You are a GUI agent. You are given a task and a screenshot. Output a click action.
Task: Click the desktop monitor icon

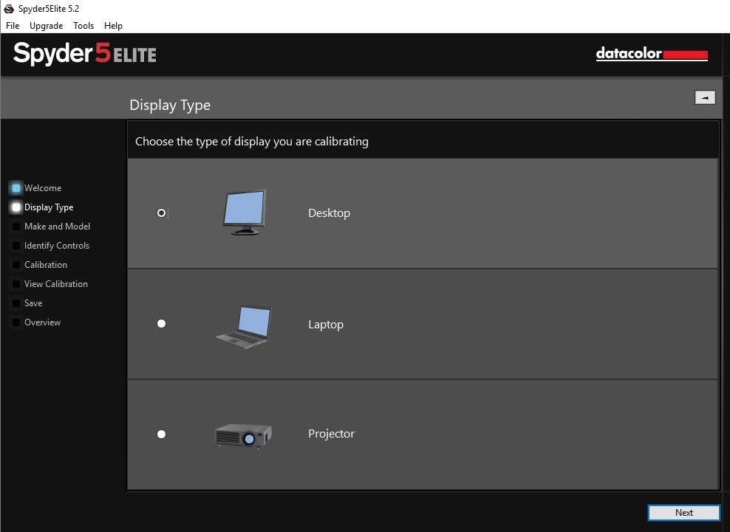pos(245,212)
